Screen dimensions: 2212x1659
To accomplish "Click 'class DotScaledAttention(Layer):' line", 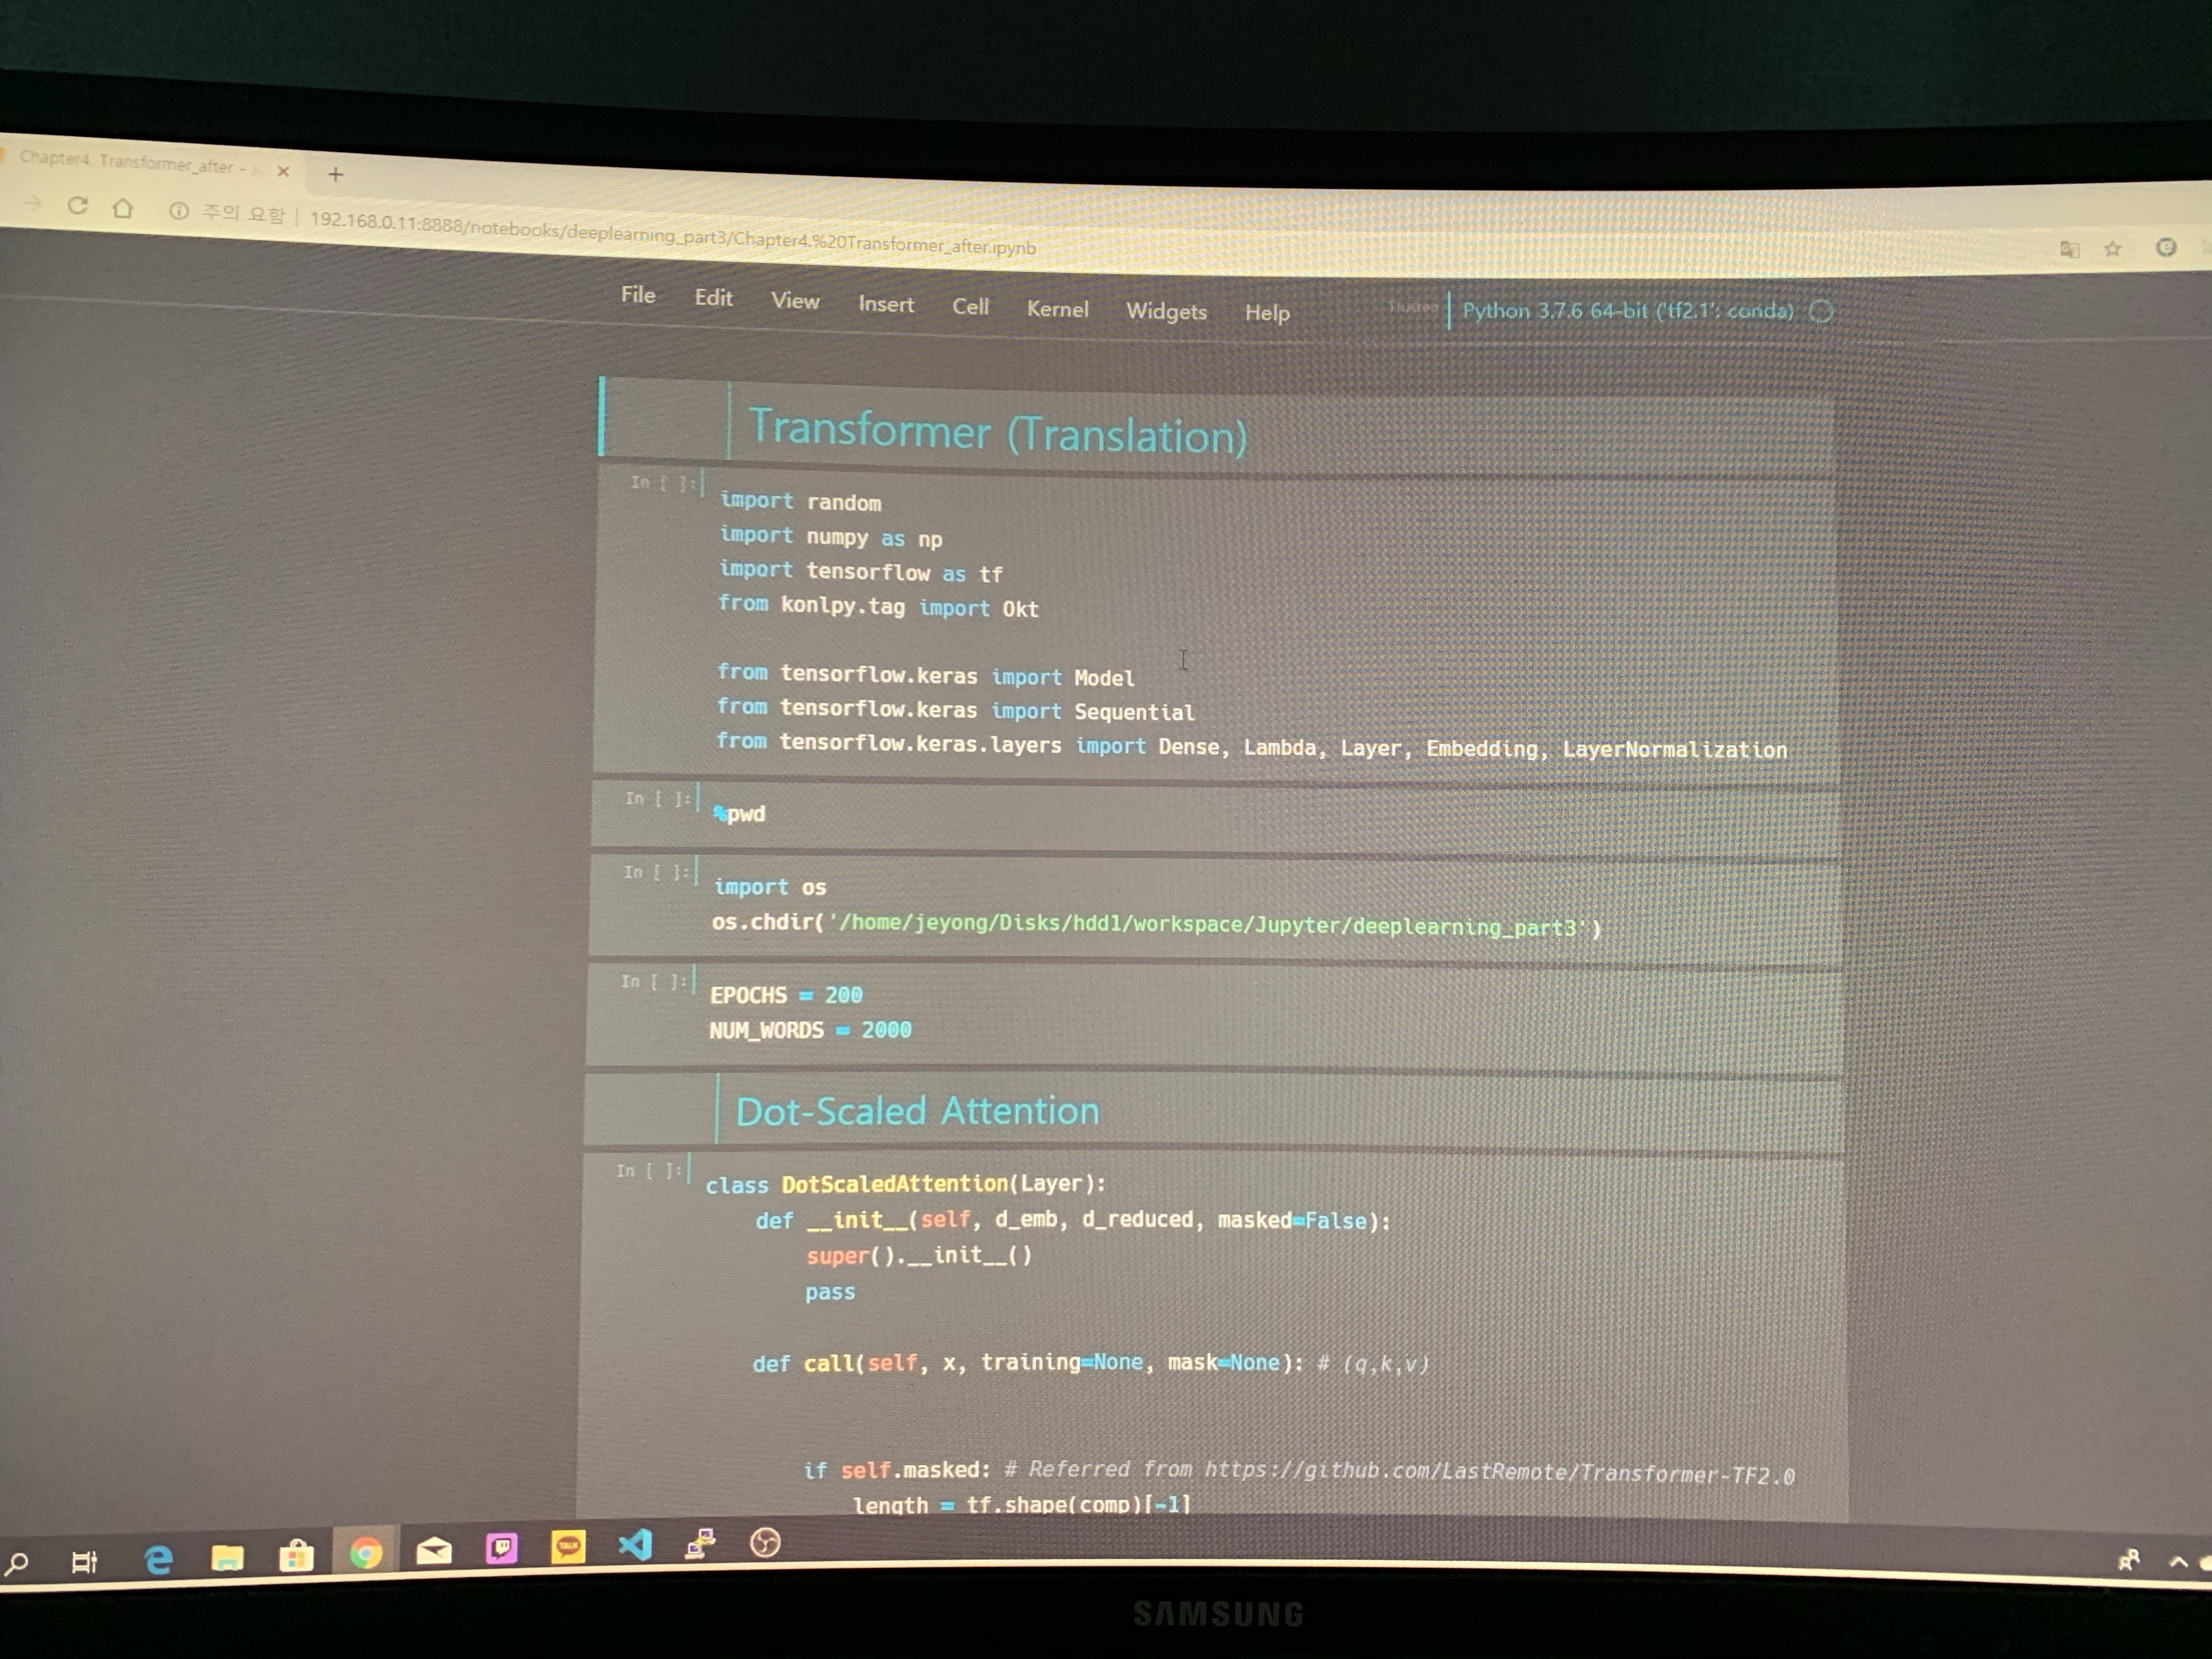I will [906, 1184].
